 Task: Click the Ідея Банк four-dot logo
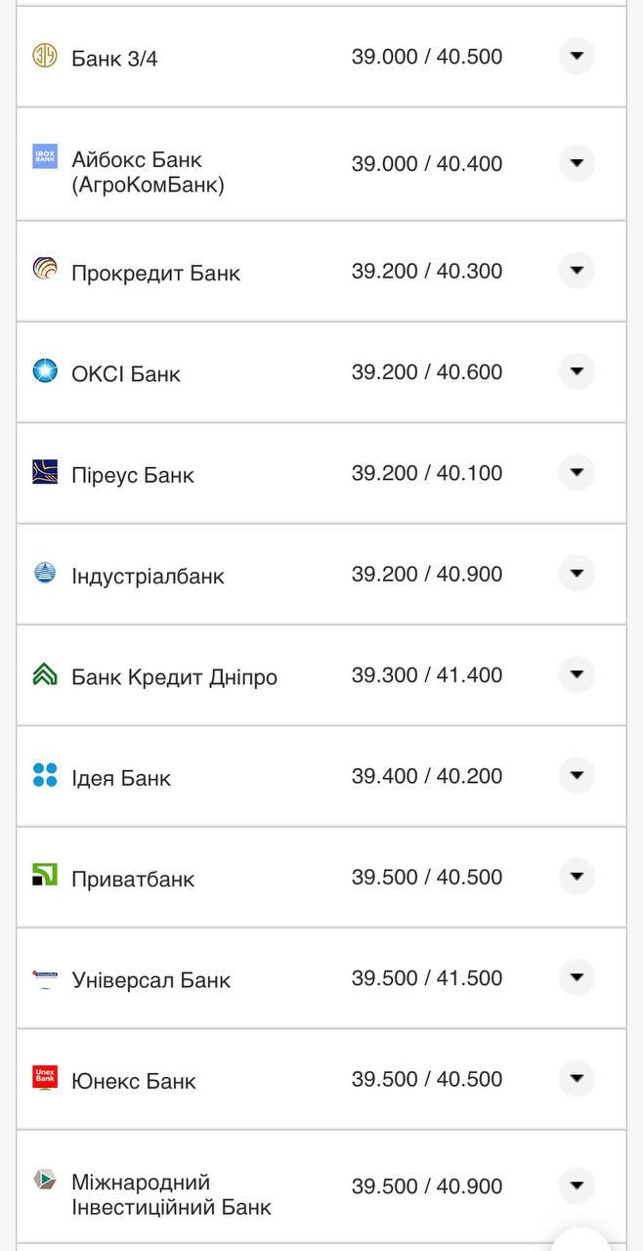point(45,775)
